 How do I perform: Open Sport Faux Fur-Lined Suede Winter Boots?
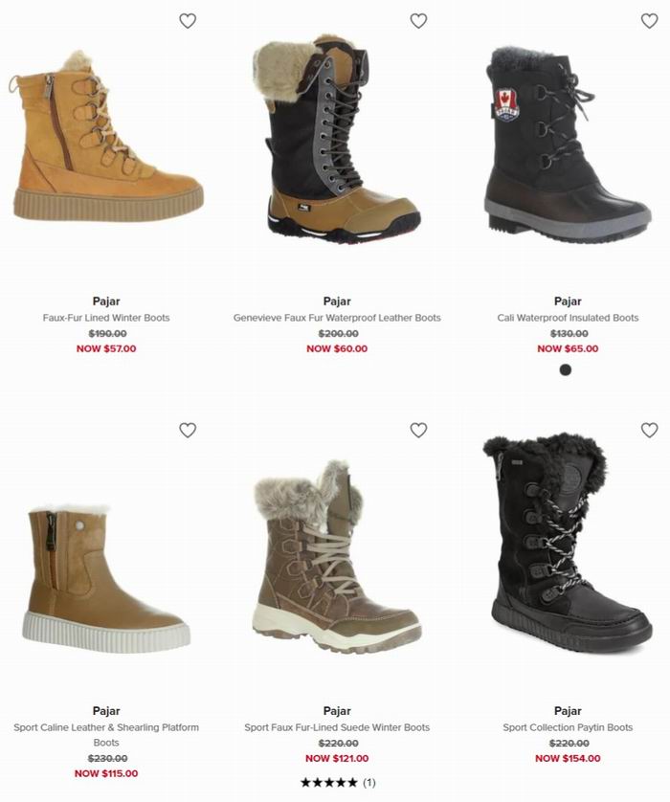[337, 727]
